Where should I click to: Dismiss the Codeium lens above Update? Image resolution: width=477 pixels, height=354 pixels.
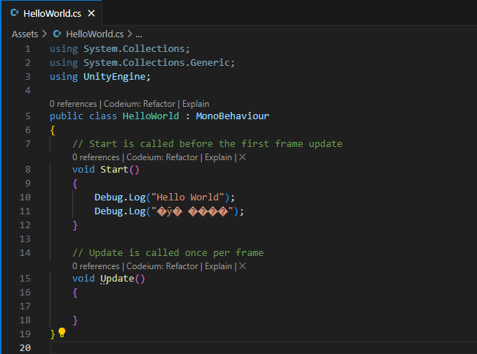click(242, 266)
